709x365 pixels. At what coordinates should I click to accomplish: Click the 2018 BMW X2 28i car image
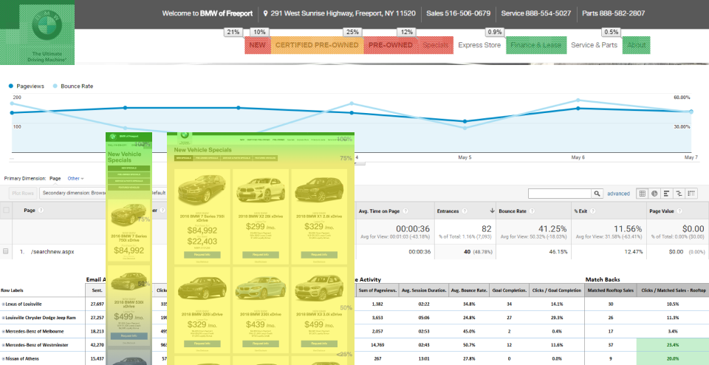[x=261, y=190]
